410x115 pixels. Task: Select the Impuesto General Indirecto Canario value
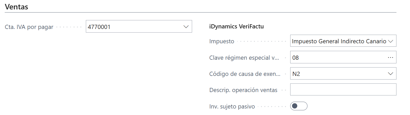[339, 41]
